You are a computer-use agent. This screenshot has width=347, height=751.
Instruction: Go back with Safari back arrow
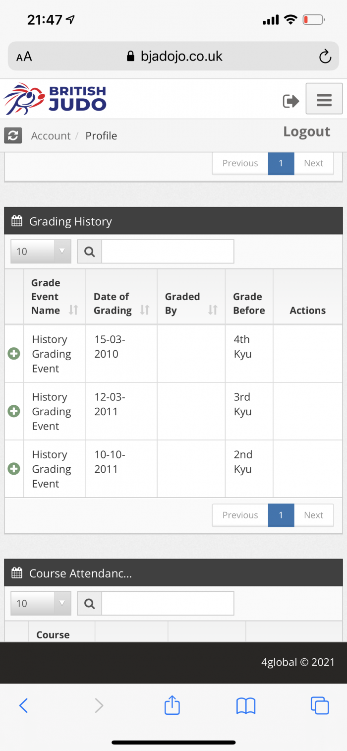pyautogui.click(x=23, y=705)
